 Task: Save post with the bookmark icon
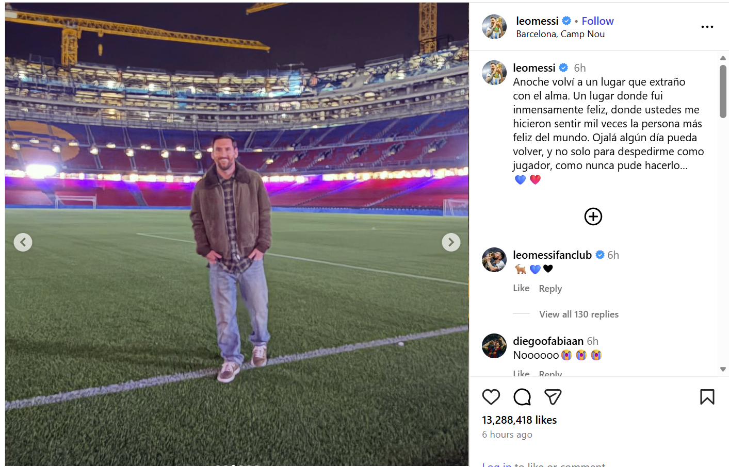(x=707, y=397)
